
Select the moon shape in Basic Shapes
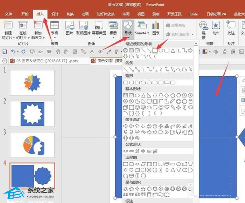[184, 107]
